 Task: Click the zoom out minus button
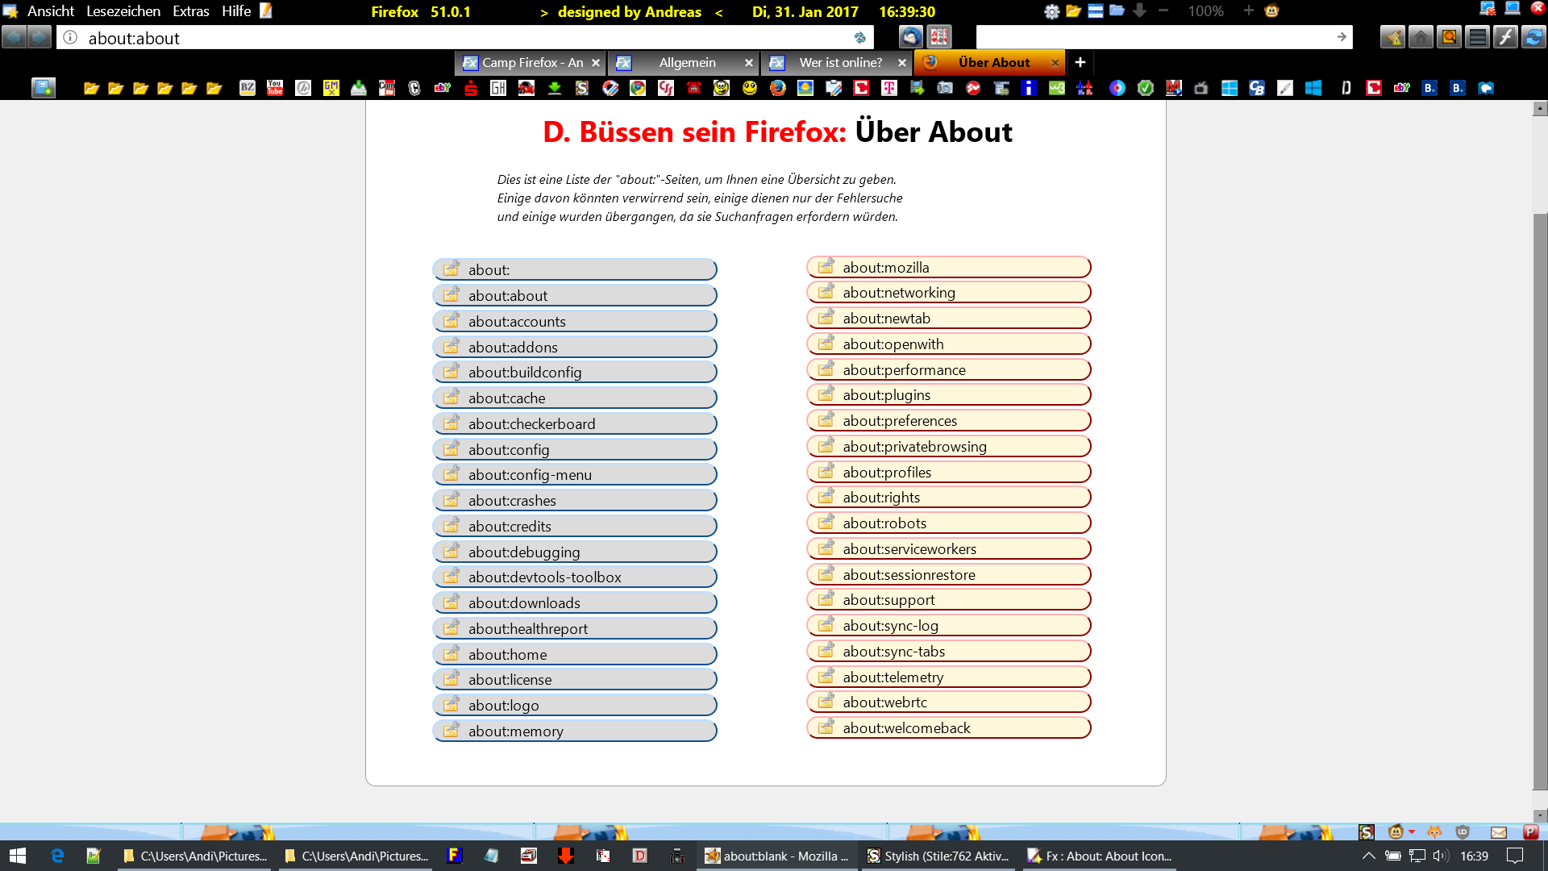(x=1163, y=11)
